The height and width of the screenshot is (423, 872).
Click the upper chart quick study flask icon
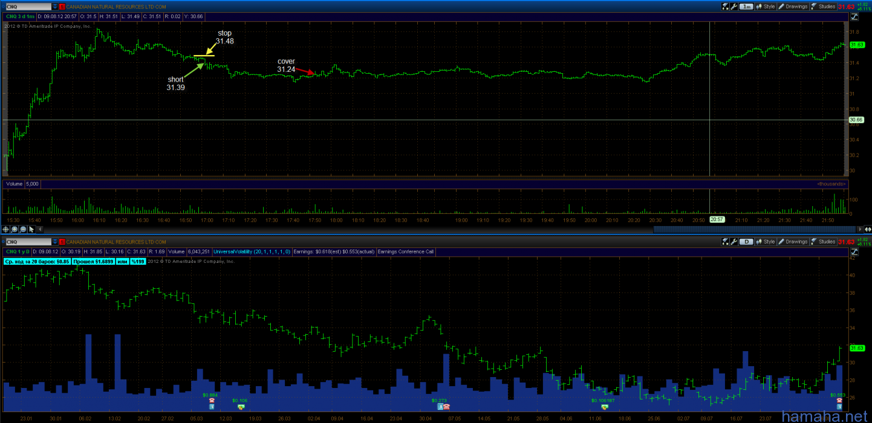[x=725, y=7]
